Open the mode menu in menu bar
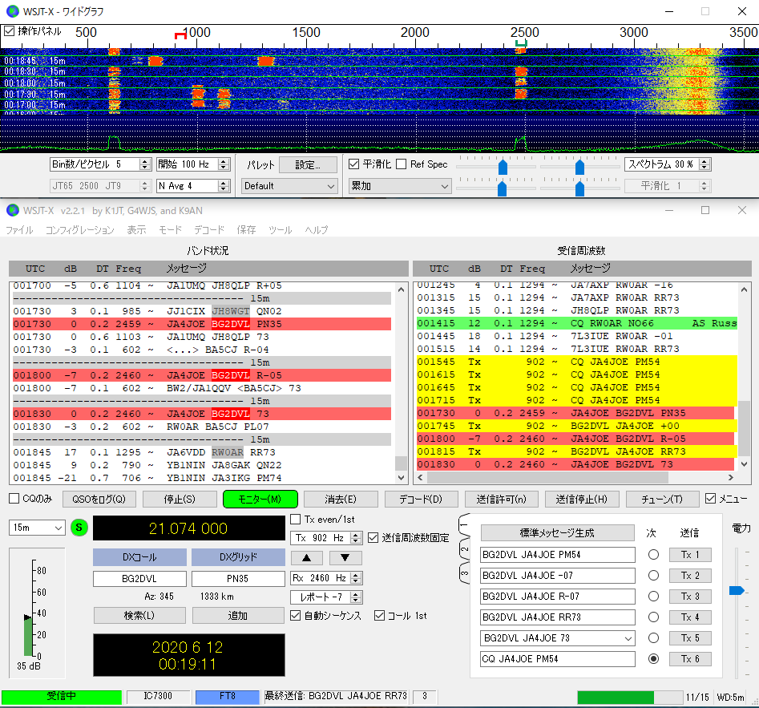The height and width of the screenshot is (708, 759). click(x=171, y=230)
